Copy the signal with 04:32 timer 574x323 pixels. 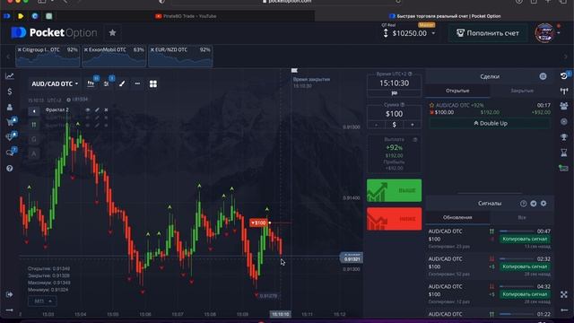[x=525, y=294]
